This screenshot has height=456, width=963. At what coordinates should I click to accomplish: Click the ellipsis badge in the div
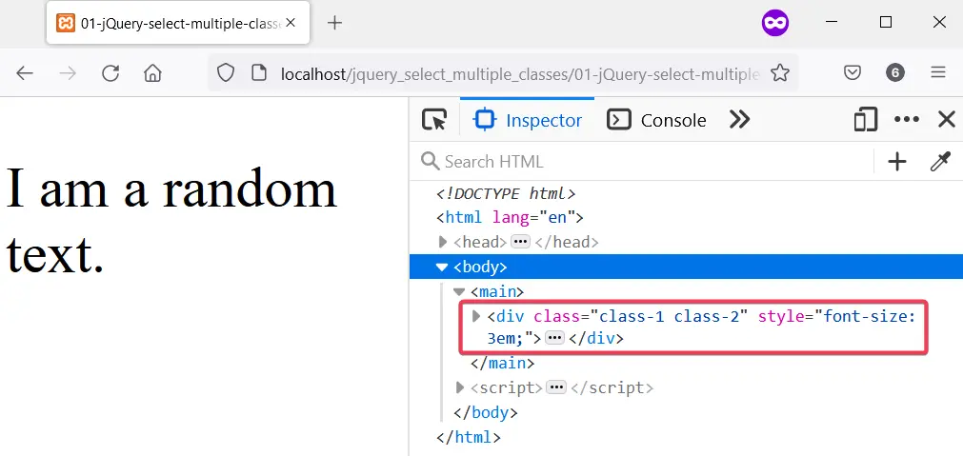pos(555,338)
